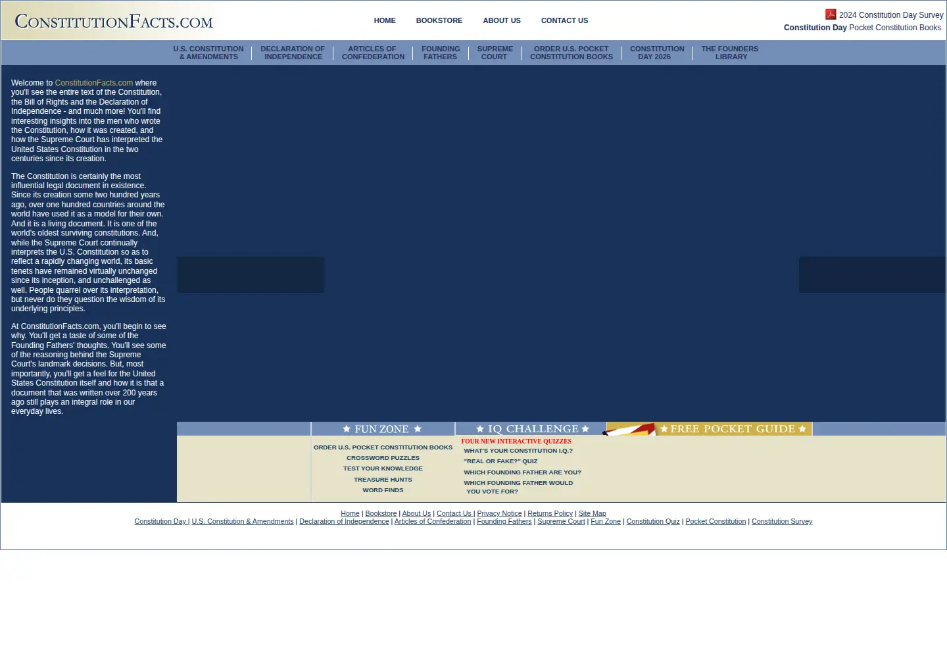Image resolution: width=947 pixels, height=658 pixels.
Task: Open Treasure Hunts link
Action: (x=383, y=480)
